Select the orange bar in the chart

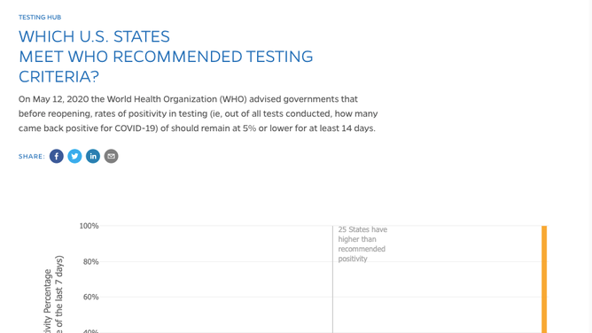[x=544, y=279]
